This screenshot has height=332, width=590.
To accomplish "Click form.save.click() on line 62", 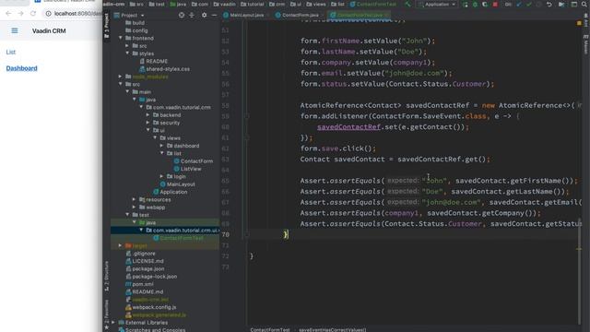I will click(338, 148).
